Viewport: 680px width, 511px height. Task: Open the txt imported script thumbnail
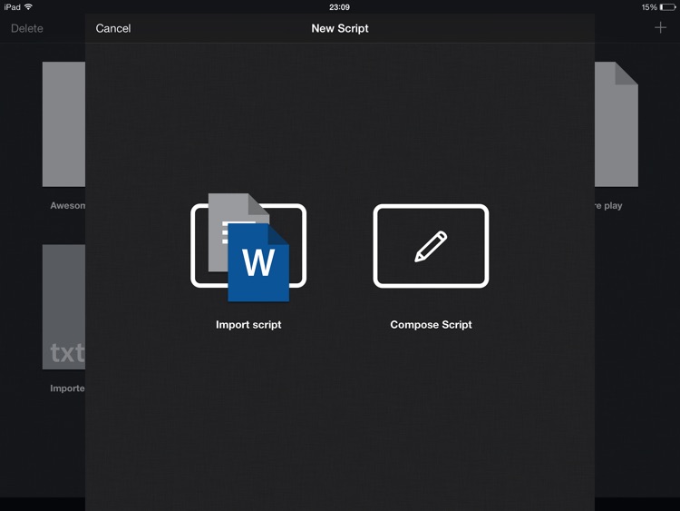tap(63, 307)
